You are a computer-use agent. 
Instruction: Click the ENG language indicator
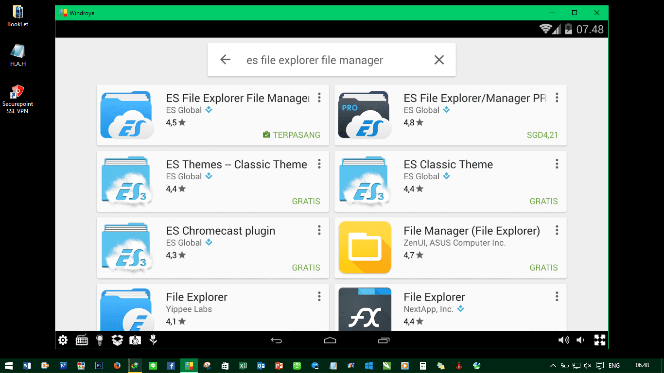[x=614, y=365]
